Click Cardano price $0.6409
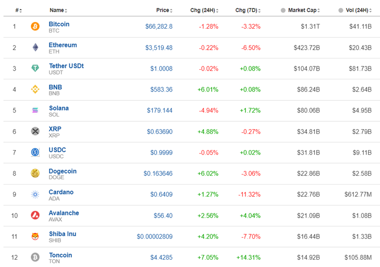 tap(161, 194)
